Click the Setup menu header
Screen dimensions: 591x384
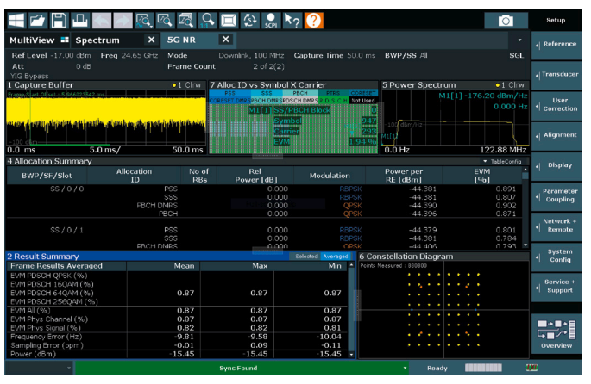(556, 21)
